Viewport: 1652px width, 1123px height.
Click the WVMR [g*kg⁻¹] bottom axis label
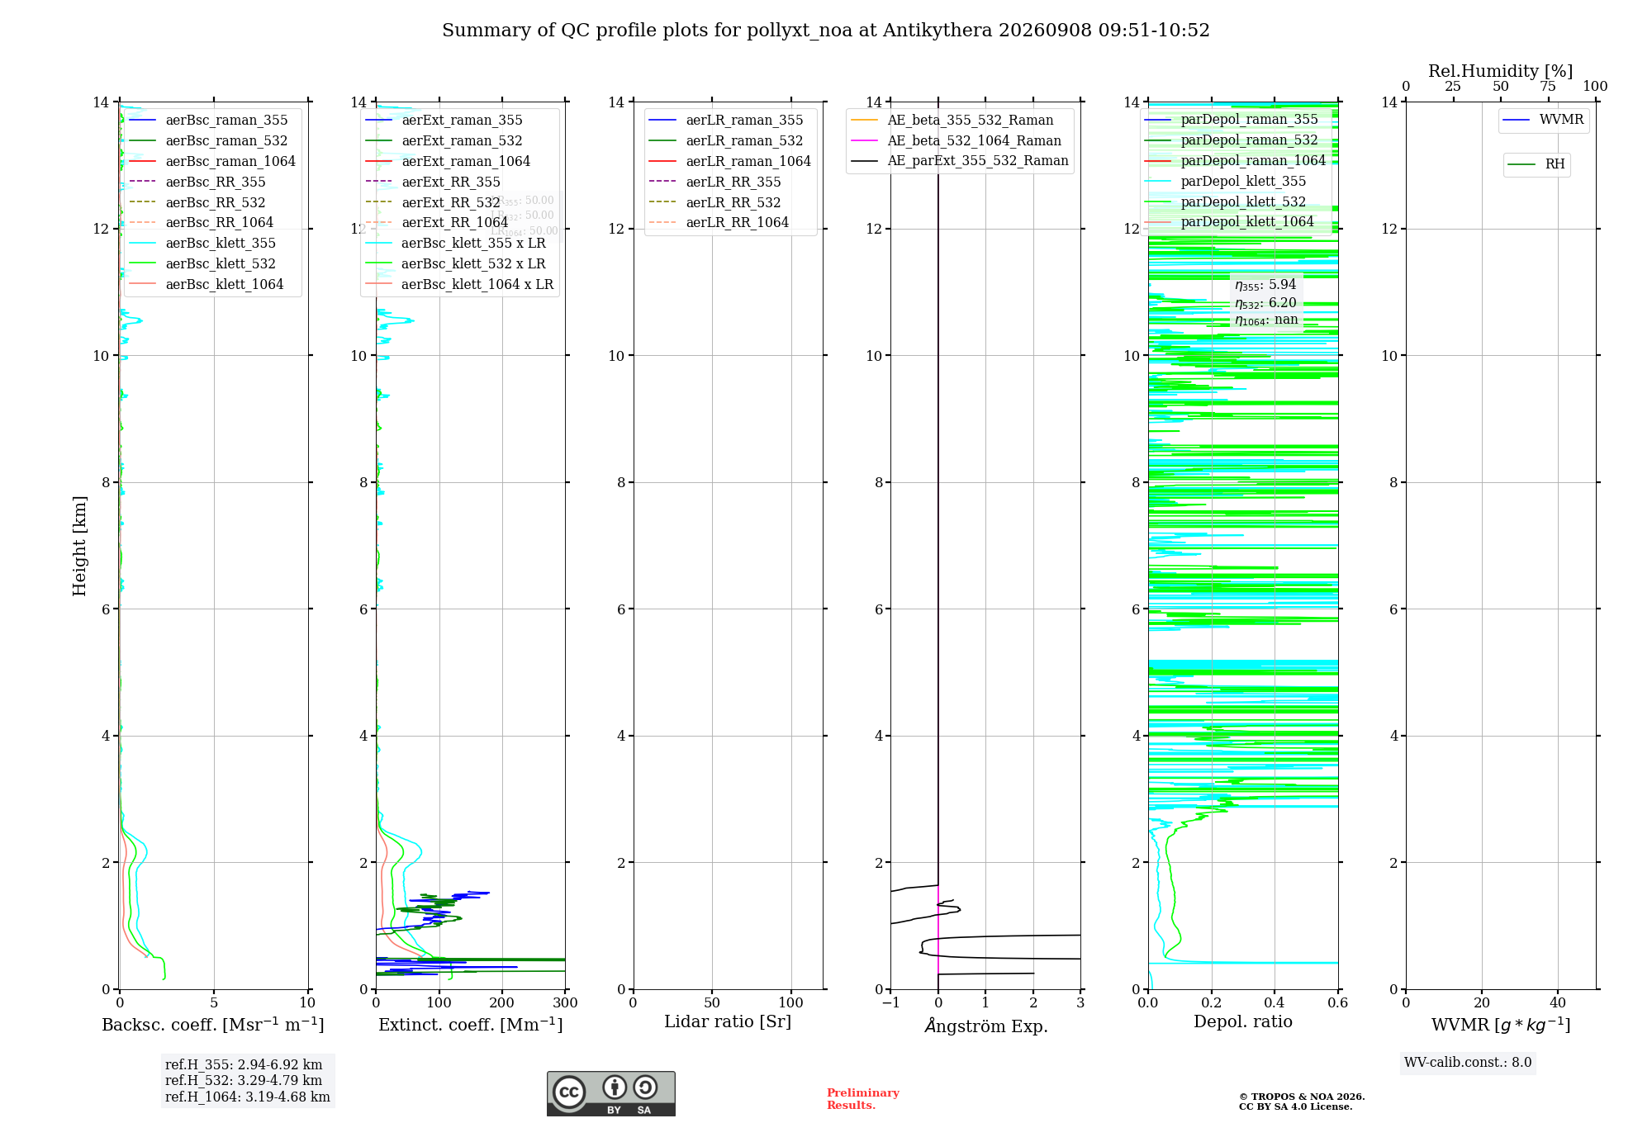(1501, 1025)
